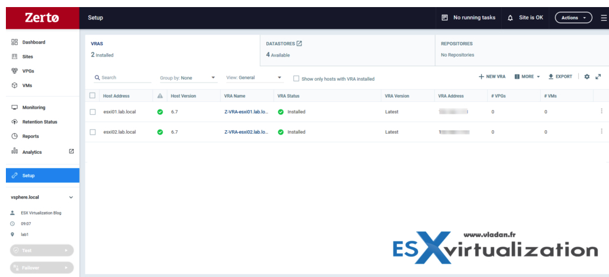Click esxi02 host green status icon
Screen dimensions: 609x277
pyautogui.click(x=160, y=132)
